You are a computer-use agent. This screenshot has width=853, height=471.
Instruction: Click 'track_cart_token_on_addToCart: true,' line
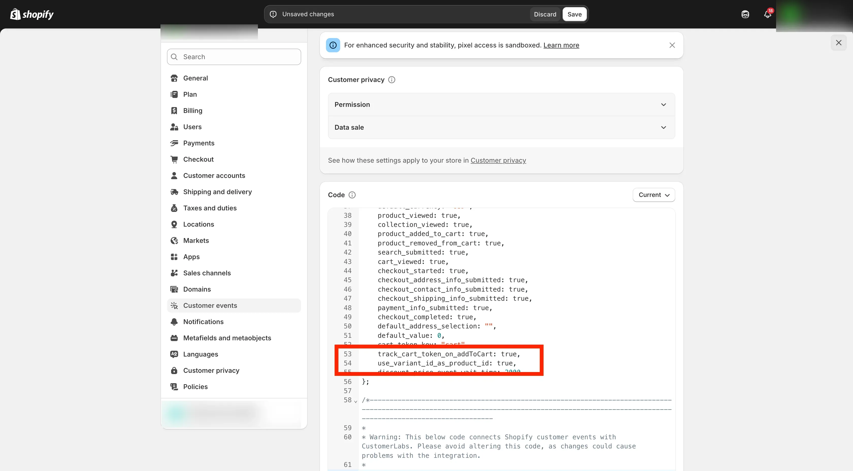(449, 354)
